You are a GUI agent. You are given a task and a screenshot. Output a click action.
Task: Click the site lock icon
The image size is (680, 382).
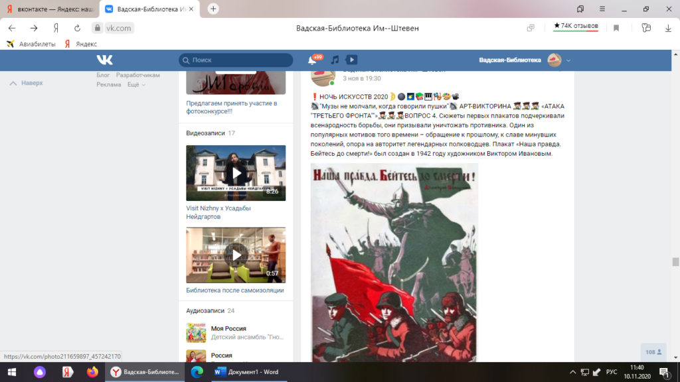[x=98, y=28]
